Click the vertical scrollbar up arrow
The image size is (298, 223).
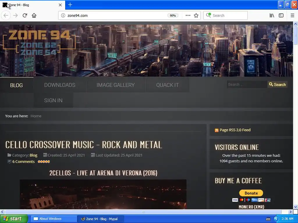[x=295, y=24]
